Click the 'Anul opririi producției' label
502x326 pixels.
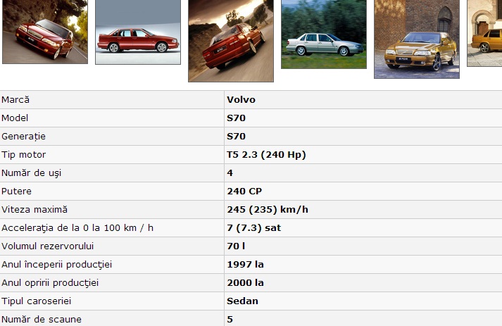point(50,283)
